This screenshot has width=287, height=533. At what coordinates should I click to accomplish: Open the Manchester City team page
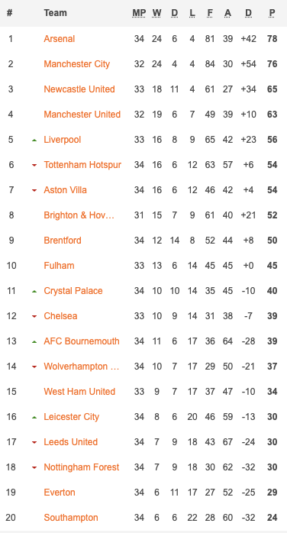tap(77, 64)
